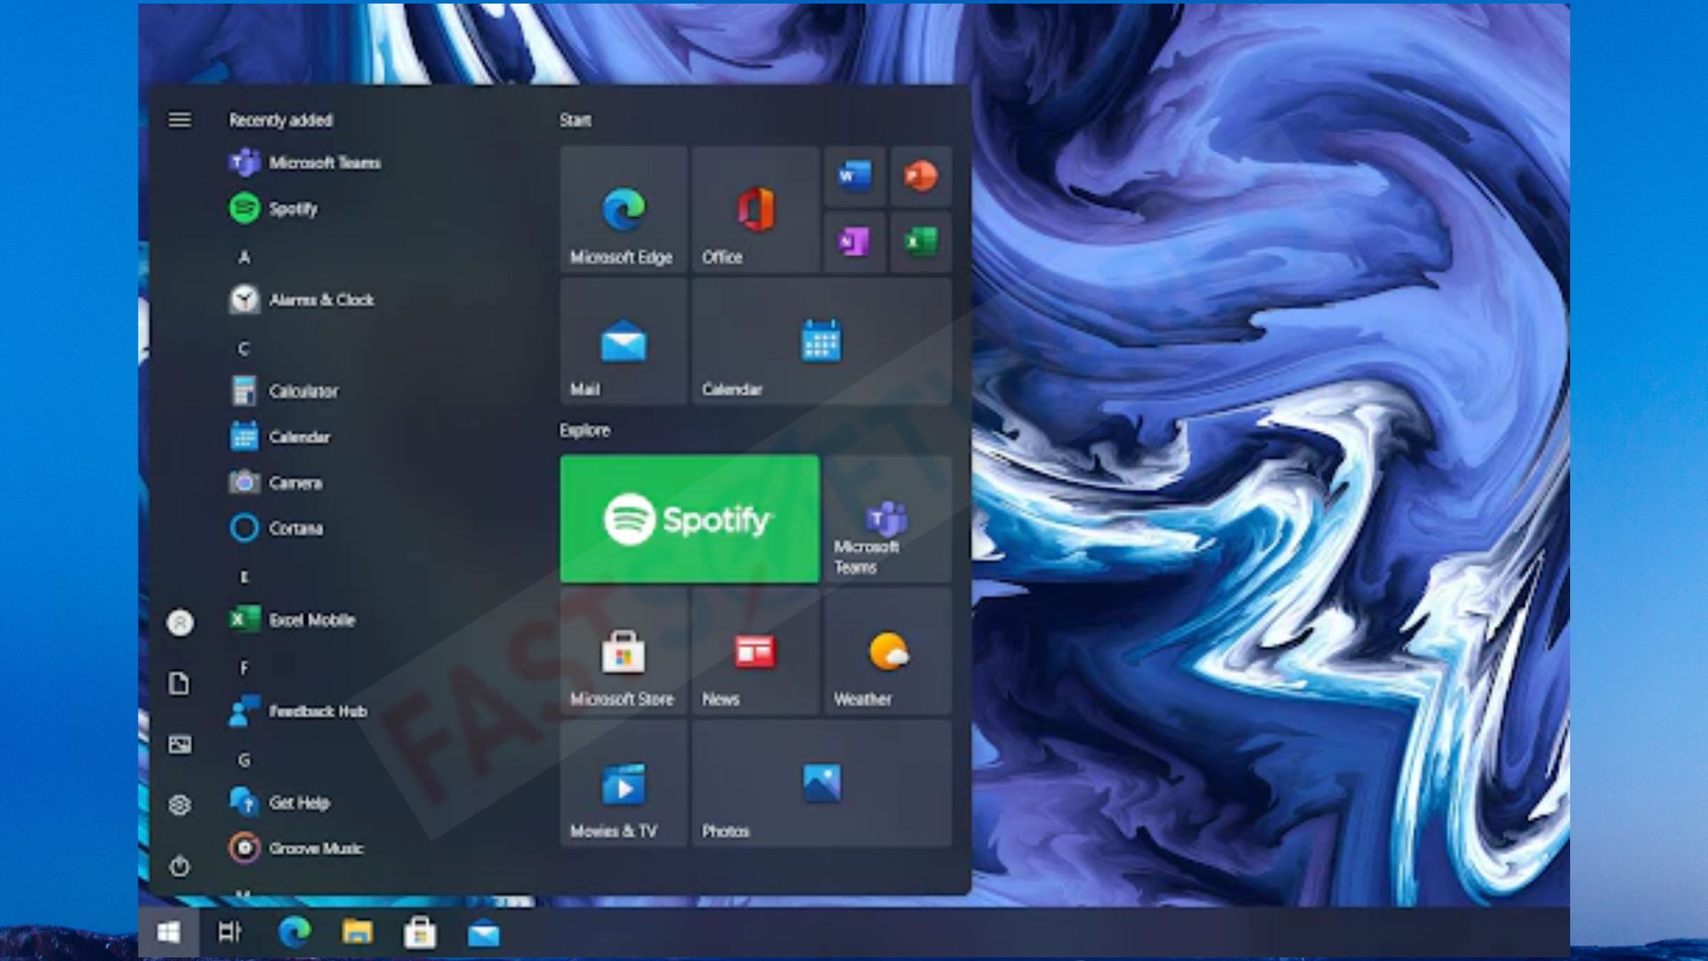The width and height of the screenshot is (1708, 961).
Task: Open Spotify in the app list
Action: 274,208
